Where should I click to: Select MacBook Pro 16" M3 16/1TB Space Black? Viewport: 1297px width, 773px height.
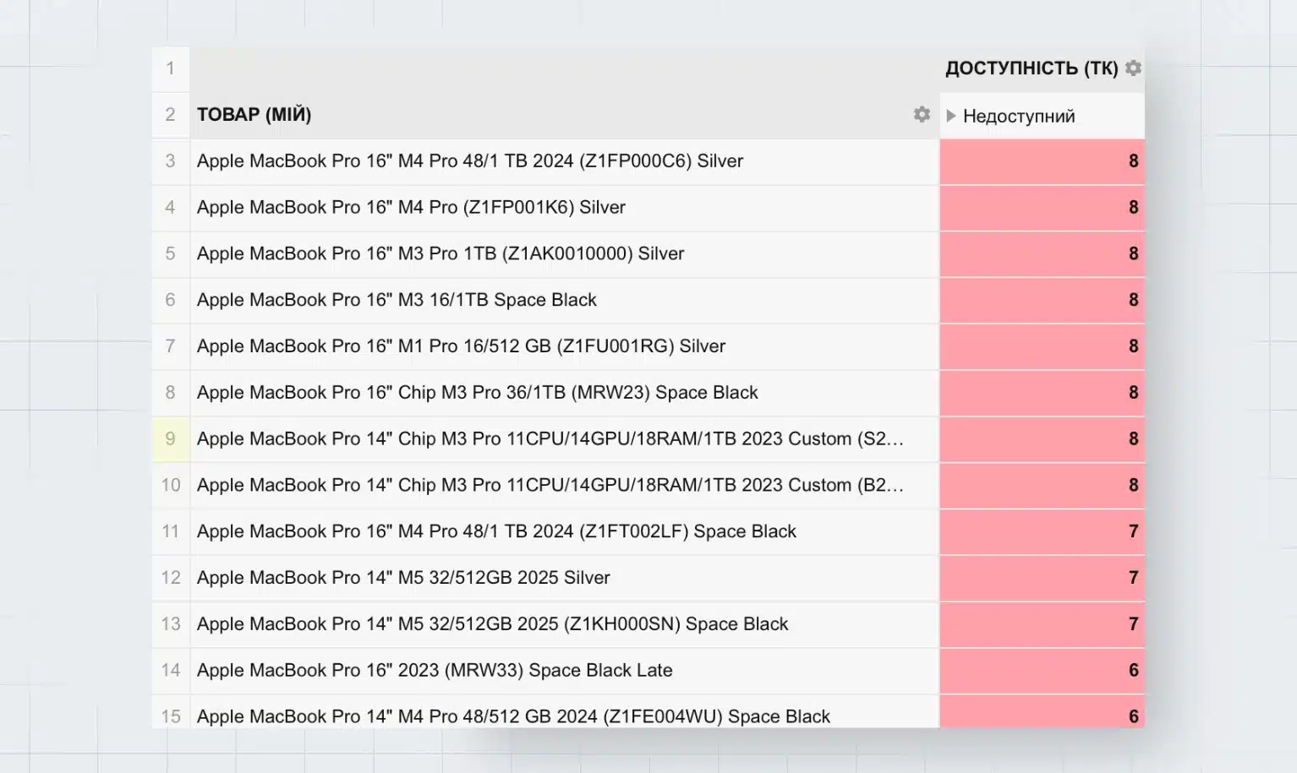pos(397,300)
